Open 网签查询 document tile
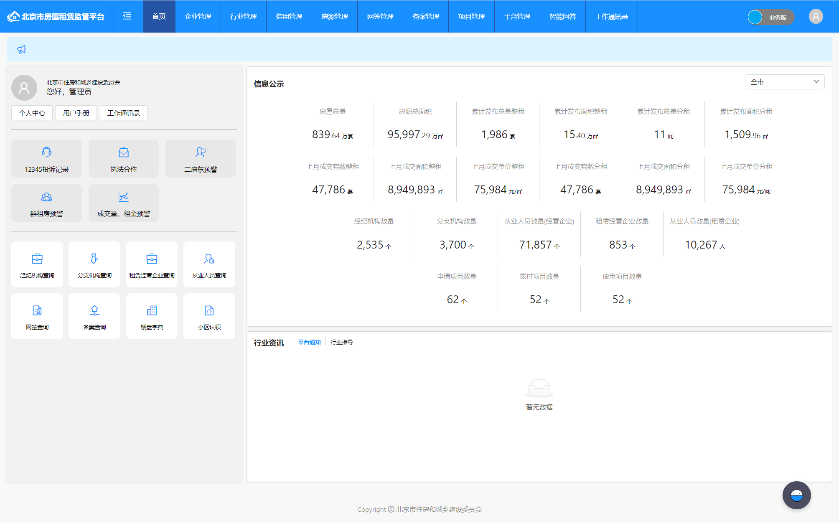 (x=37, y=316)
